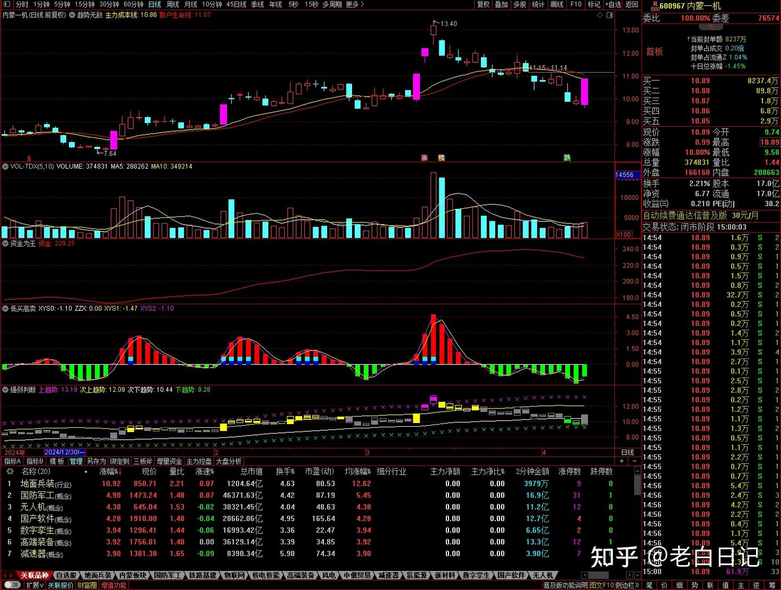Click the plus zoom button under chart

622,461
